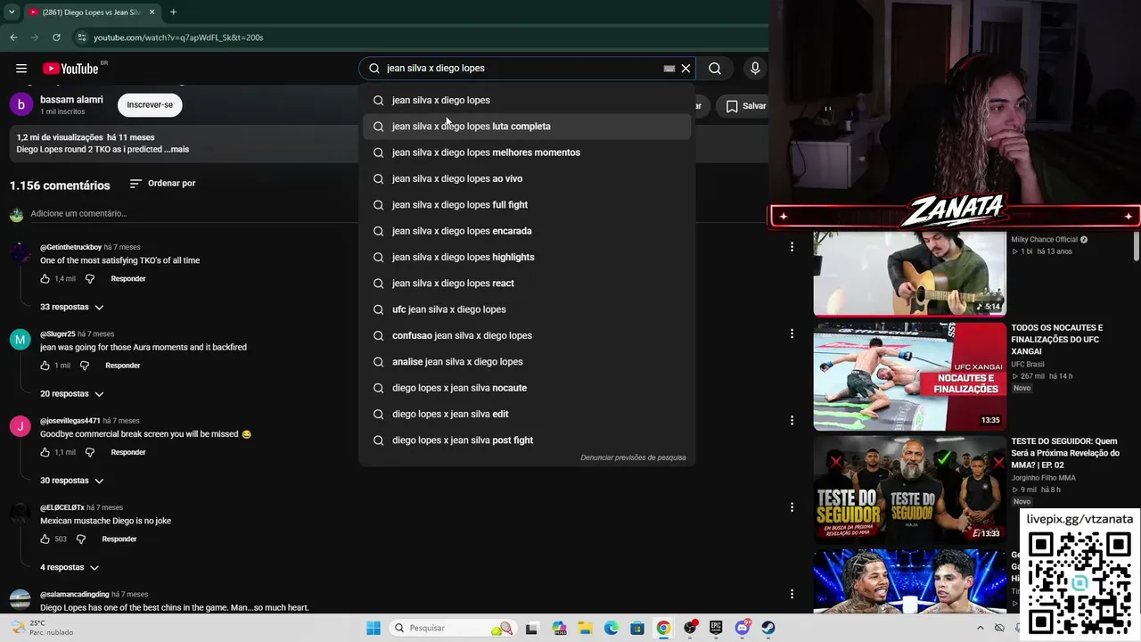1141x642 pixels.
Task: Open 'TESTE DO SEGUIDOR' video thumbnail
Action: [910, 490]
